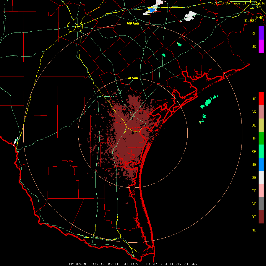The height and width of the screenshot is (266, 266).
Task: Click the ND legend label
Action: tap(254, 230)
